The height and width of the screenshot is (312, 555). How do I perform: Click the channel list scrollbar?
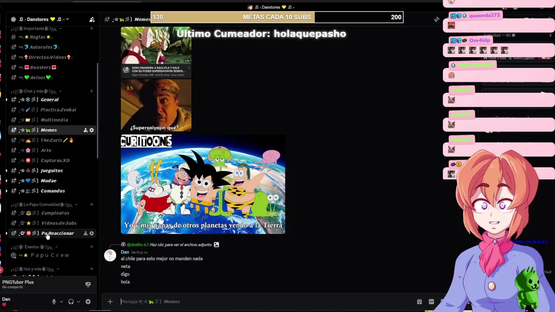98,110
